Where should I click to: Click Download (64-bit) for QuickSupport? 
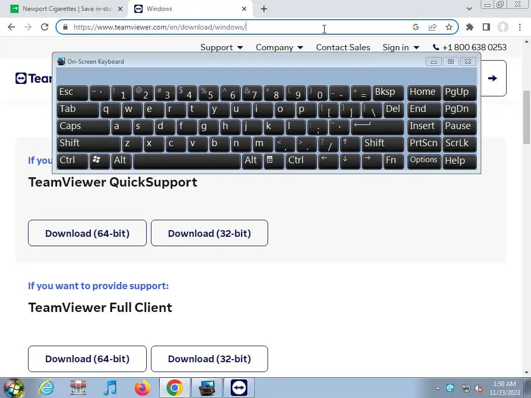pos(87,233)
